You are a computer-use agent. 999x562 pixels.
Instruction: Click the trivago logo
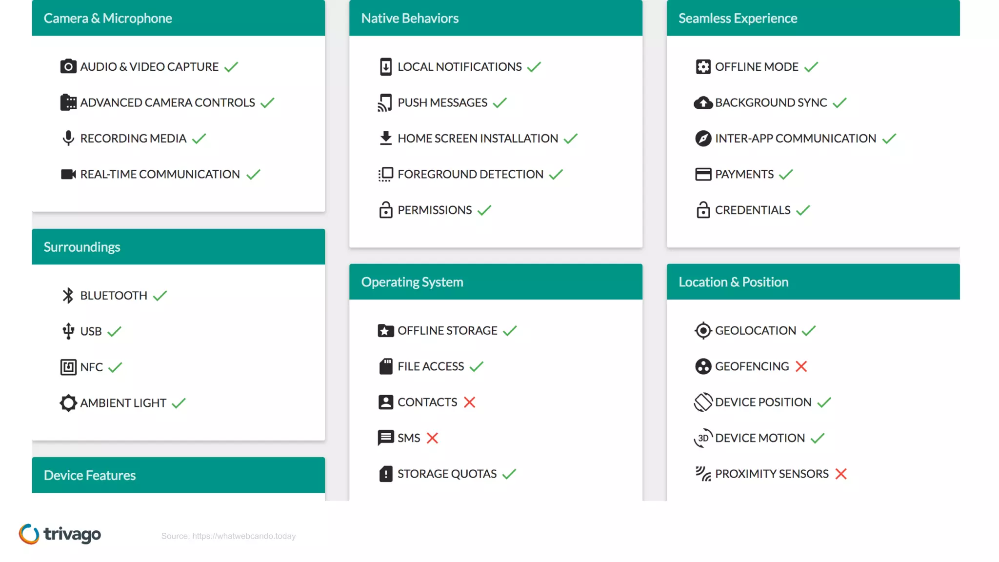pos(60,534)
